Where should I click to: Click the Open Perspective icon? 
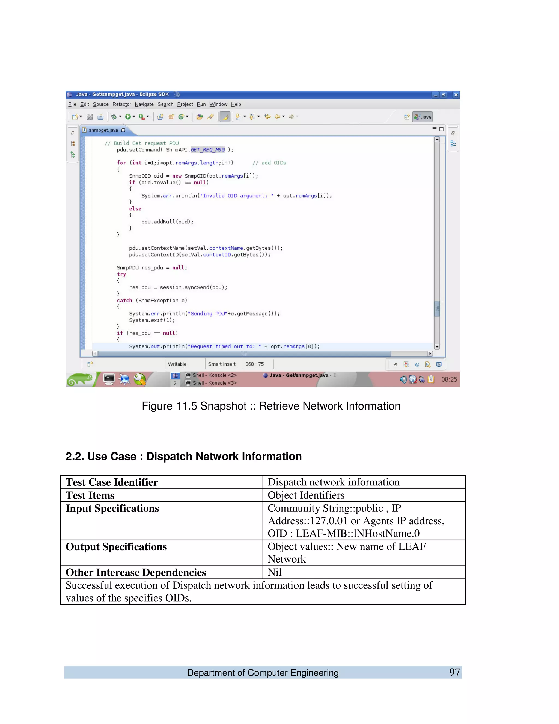coord(407,117)
